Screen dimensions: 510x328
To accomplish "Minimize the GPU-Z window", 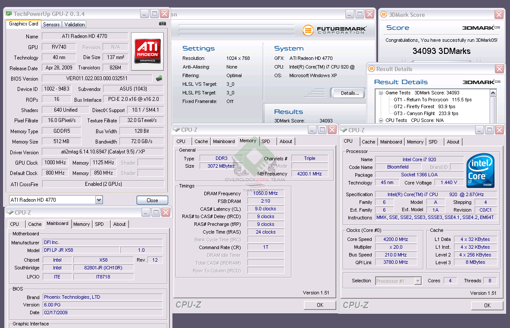I will point(145,14).
